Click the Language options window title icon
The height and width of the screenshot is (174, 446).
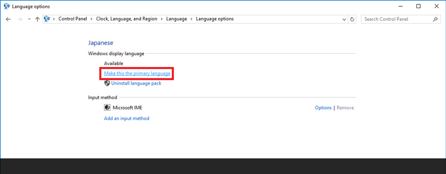(6, 6)
